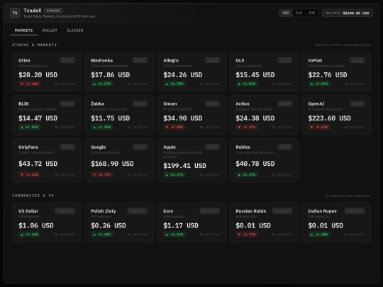Click US Dollar's green change badge
Screen dimensions: 383x287
click(30, 235)
